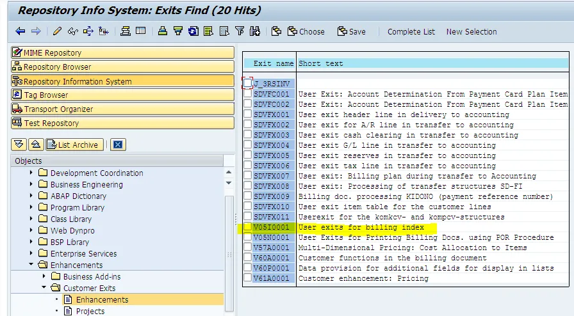Expand the Business Add-ins node

(x=44, y=277)
